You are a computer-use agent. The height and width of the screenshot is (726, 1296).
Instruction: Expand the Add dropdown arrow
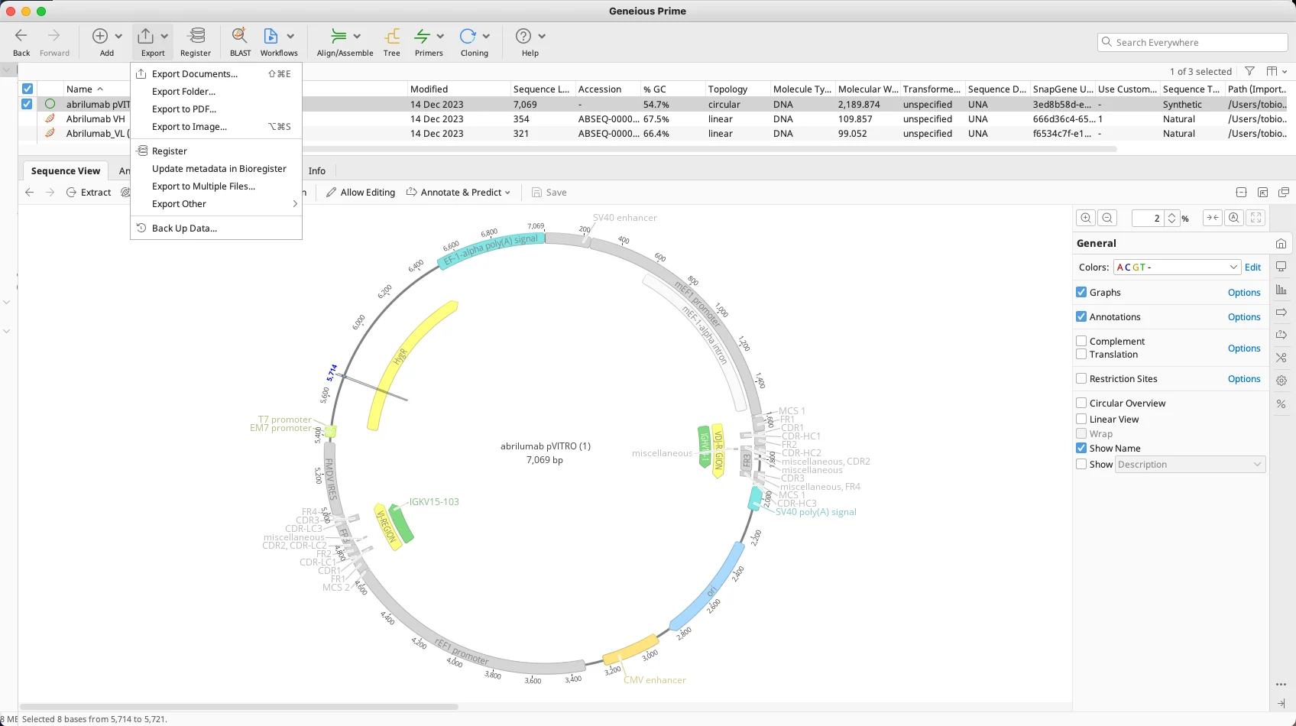coord(118,36)
